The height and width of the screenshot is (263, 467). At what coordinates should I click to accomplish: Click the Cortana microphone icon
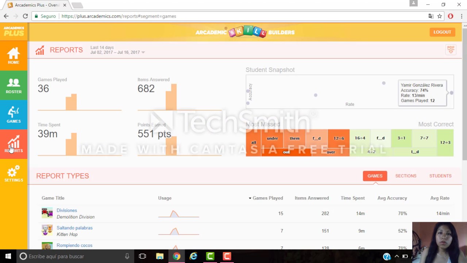(127, 256)
